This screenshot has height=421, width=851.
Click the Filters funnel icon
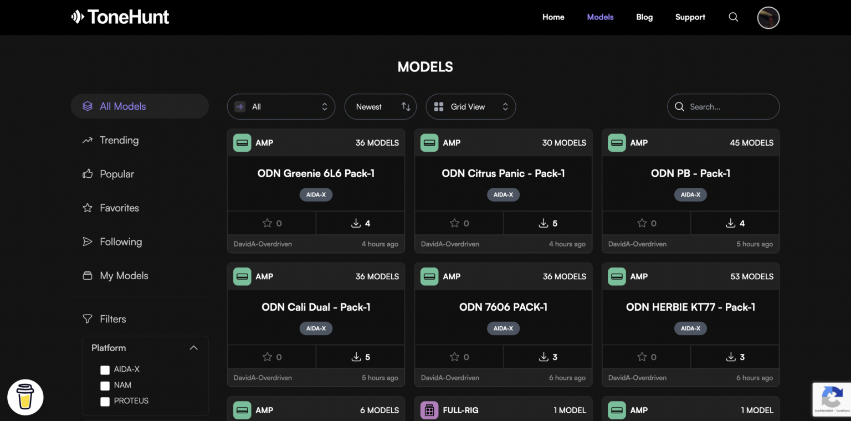coord(88,319)
